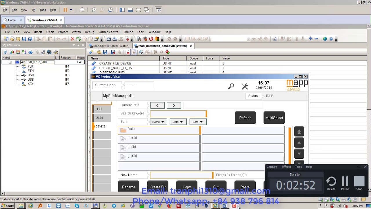Open the dropdown arrow beside VMware pause button
The height and width of the screenshot is (209, 371).
point(71,10)
